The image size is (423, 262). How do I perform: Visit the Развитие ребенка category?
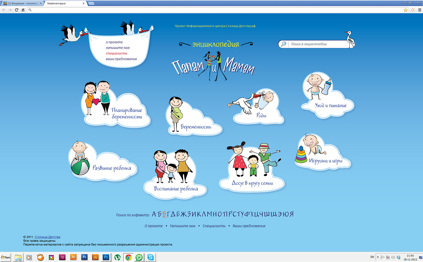click(x=103, y=161)
